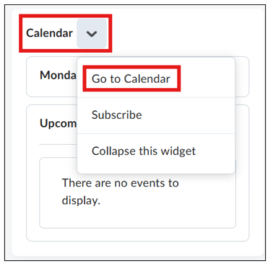Screen dimensions: 273x266
Task: Select the Monday day header text
Action: [x=58, y=75]
